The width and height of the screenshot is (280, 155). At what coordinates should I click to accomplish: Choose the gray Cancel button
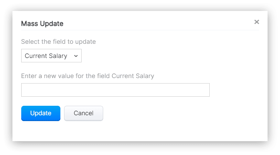(x=83, y=113)
